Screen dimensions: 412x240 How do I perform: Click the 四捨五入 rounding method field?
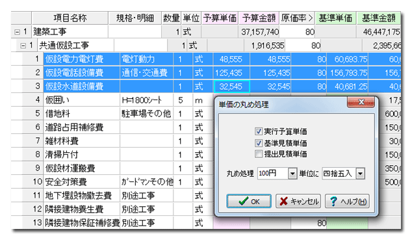[x=339, y=174]
